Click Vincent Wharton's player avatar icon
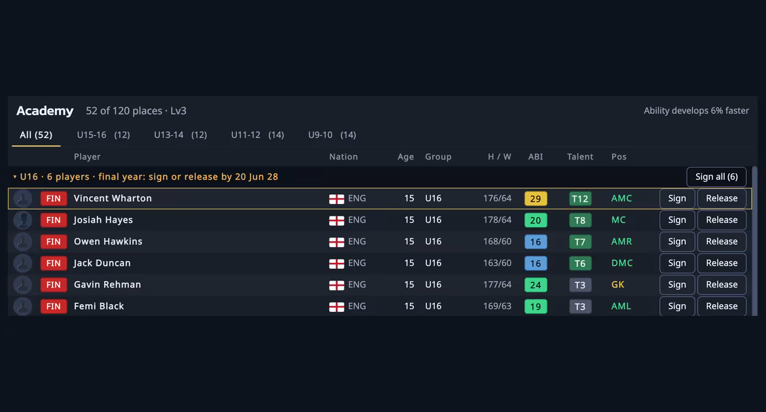This screenshot has width=766, height=412. click(22, 199)
